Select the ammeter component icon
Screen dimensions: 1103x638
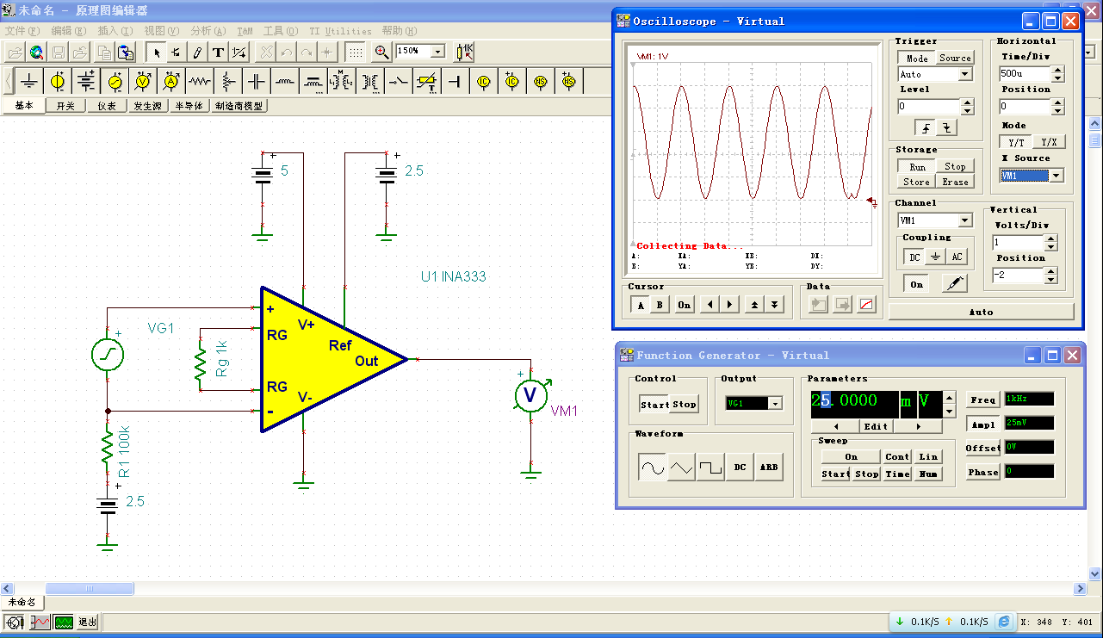click(x=171, y=82)
